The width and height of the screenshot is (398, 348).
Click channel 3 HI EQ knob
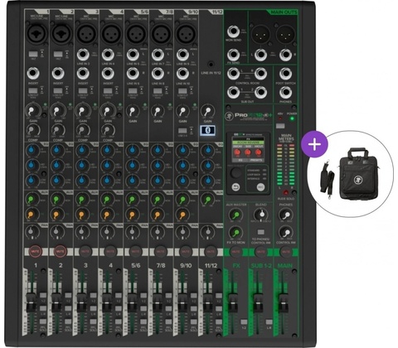click(82, 150)
